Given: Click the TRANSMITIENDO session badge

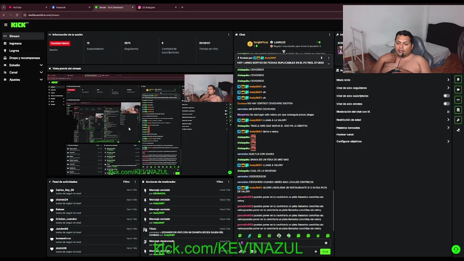Looking at the screenshot, I should tap(60, 43).
